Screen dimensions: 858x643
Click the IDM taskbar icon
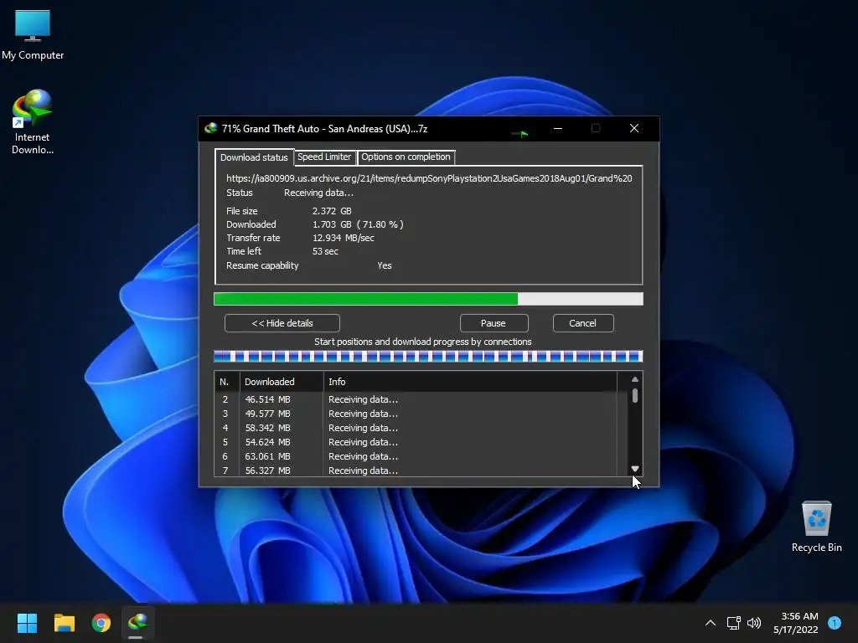tap(138, 623)
